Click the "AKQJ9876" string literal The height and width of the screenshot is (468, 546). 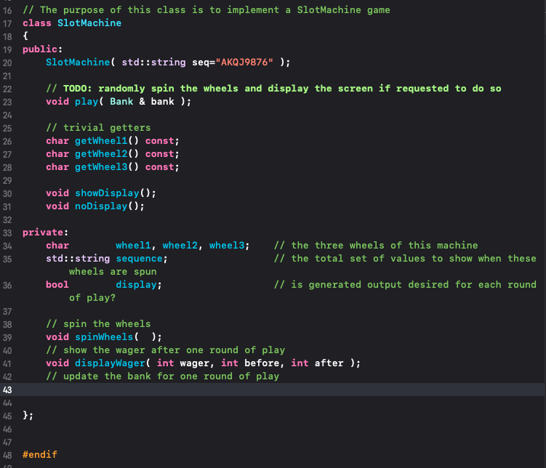[x=244, y=62]
